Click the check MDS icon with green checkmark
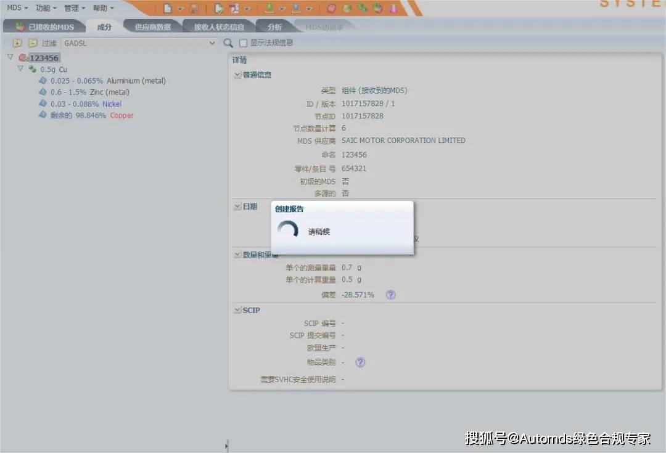666x453 pixels. (219, 8)
